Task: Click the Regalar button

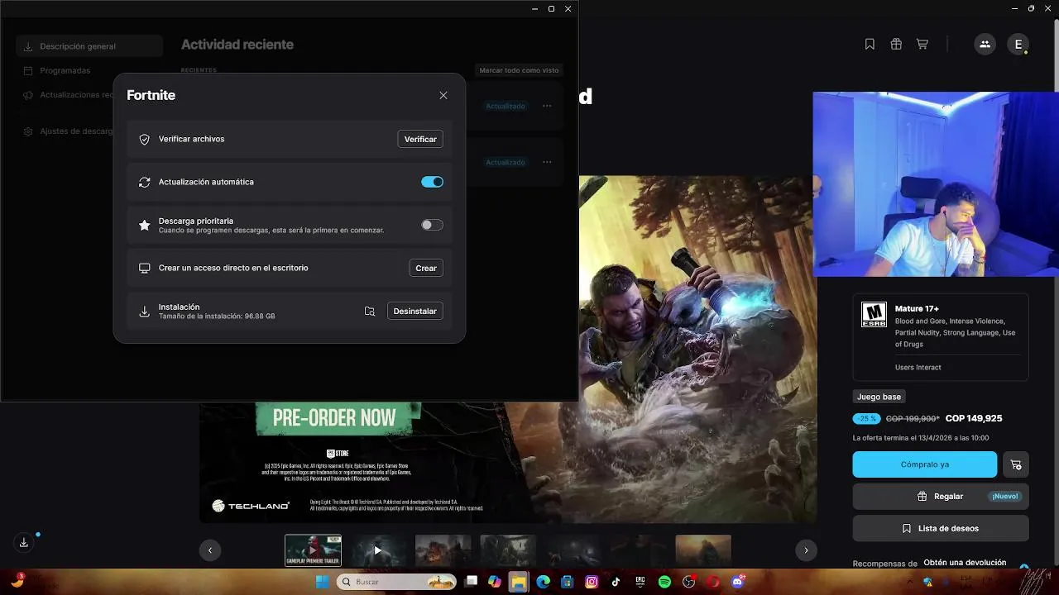Action: 941,497
